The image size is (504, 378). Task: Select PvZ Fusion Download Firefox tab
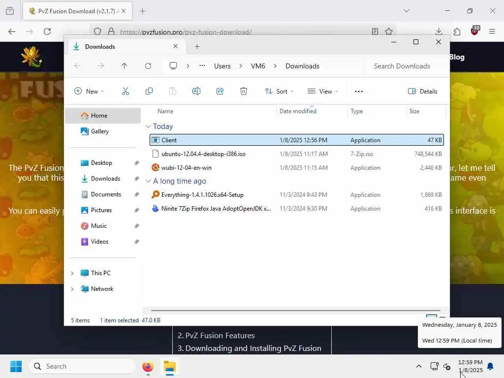[77, 11]
